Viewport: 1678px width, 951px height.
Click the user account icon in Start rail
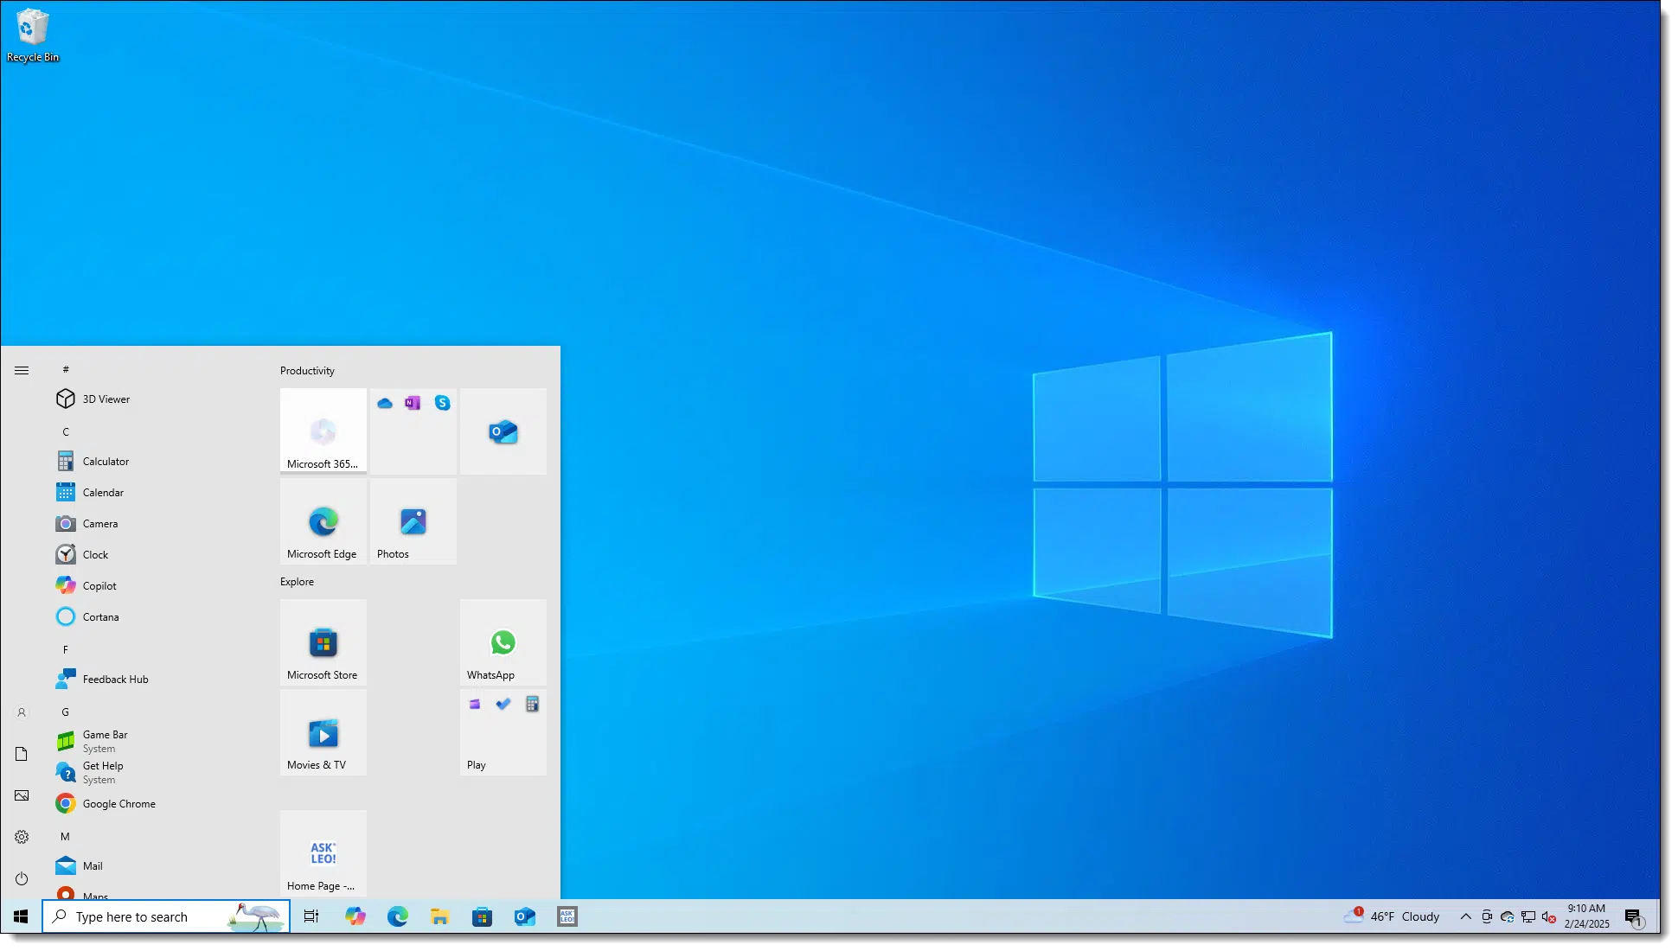tap(22, 712)
